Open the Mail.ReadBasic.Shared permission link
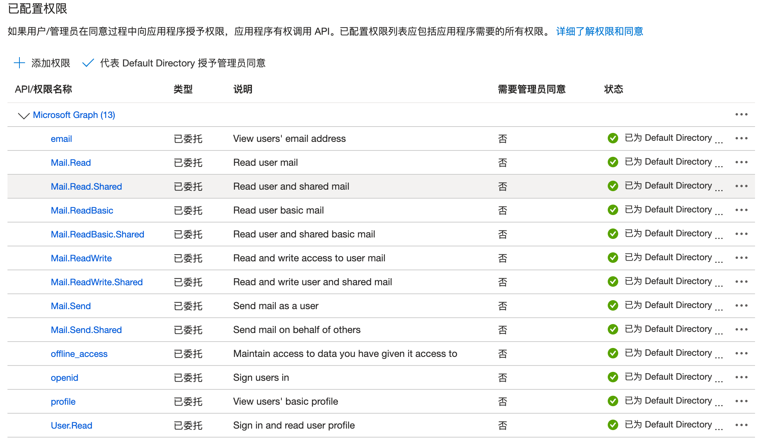Screen dimensions: 758x448 click(x=98, y=234)
